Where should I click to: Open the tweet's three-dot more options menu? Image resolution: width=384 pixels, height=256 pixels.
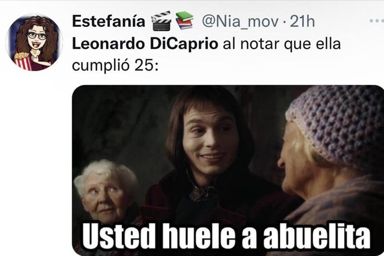tap(377, 21)
